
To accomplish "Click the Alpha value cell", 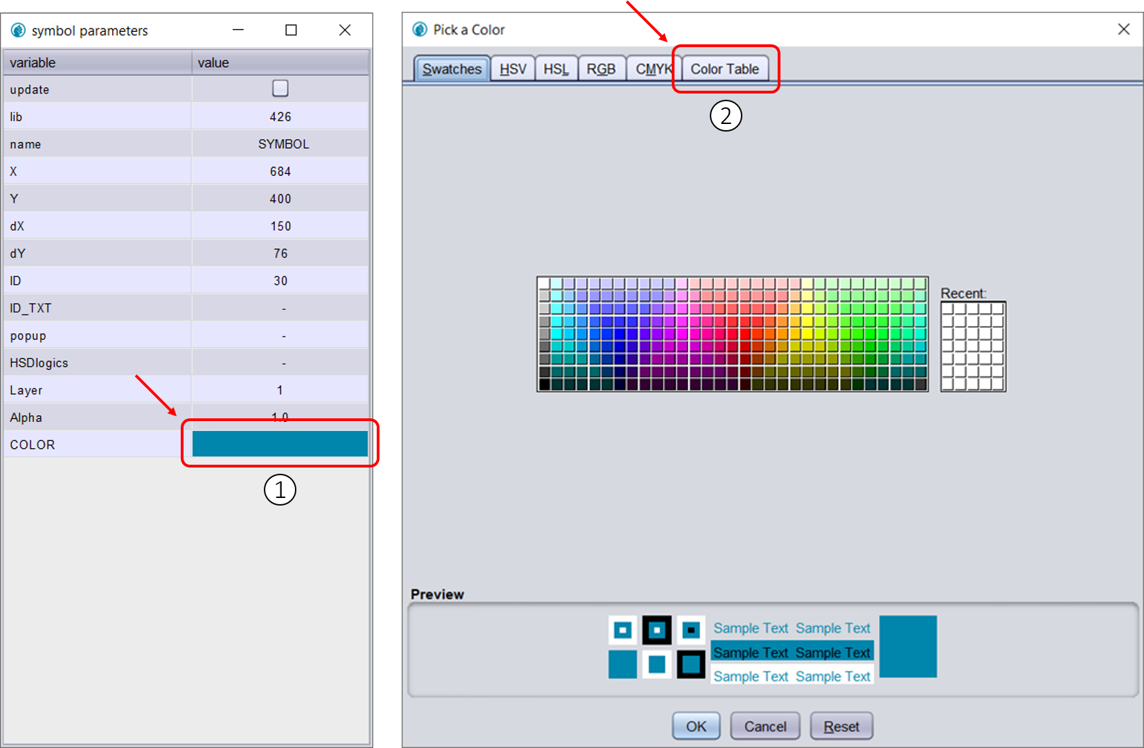I will tap(280, 417).
